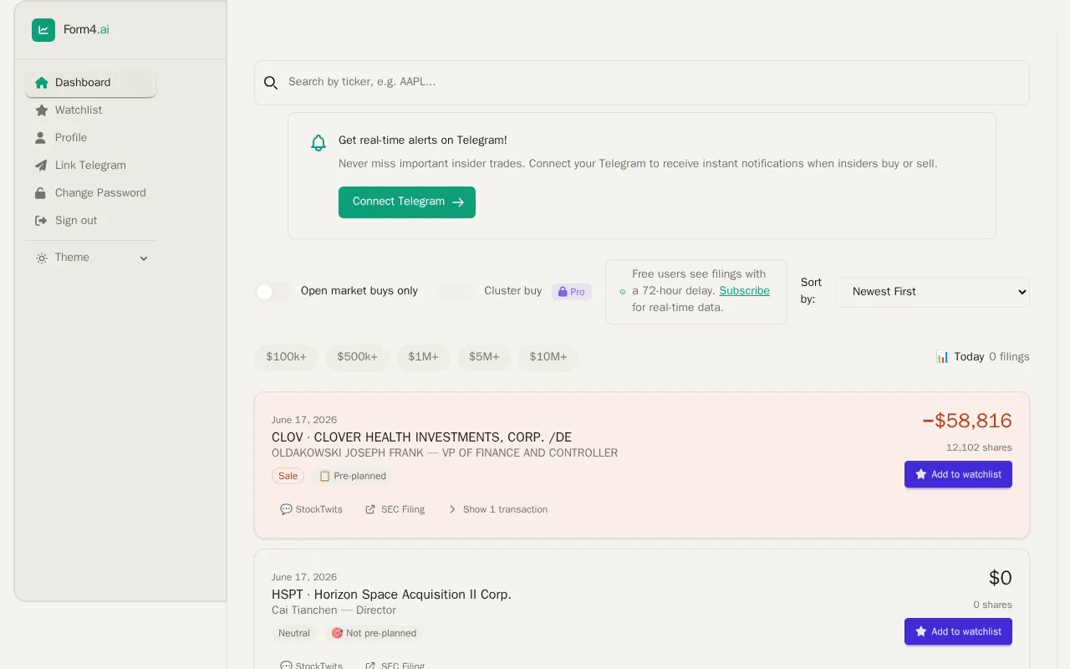
Task: Click the StockTwits chat icon for CLOV
Action: (286, 509)
